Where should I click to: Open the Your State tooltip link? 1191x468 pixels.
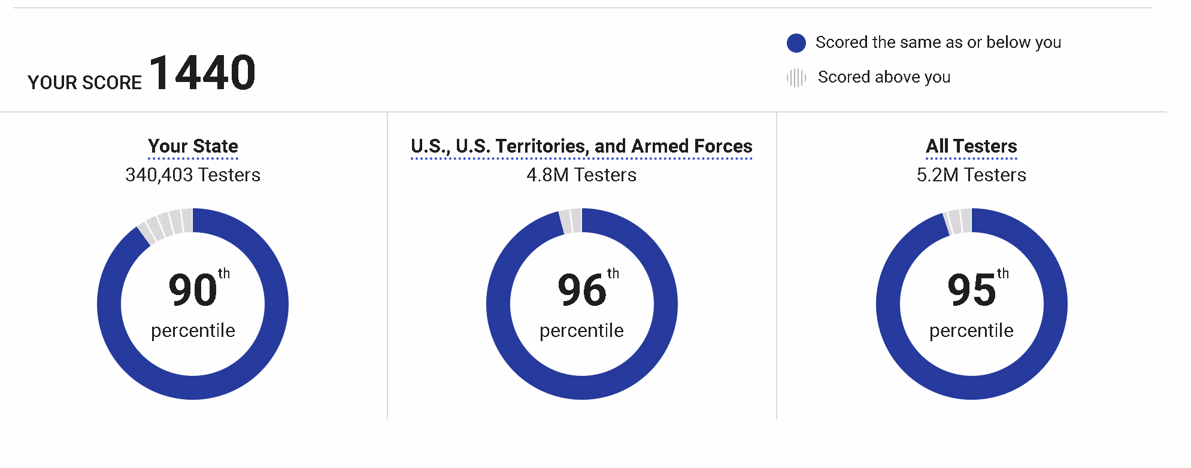point(193,146)
